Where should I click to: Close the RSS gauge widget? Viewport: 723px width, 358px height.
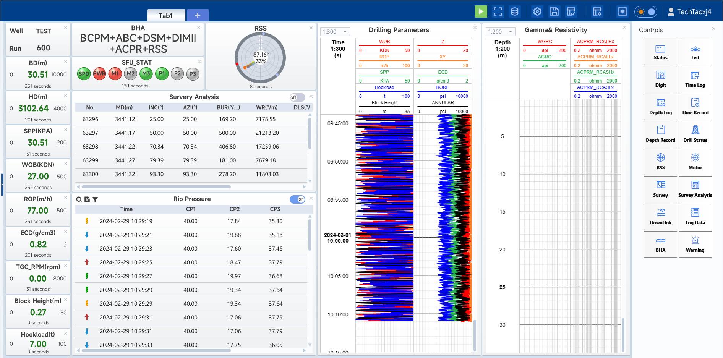pyautogui.click(x=311, y=28)
